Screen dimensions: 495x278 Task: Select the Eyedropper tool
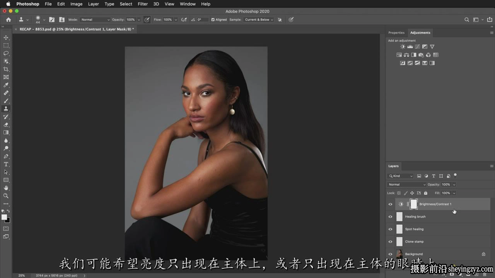tap(6, 85)
